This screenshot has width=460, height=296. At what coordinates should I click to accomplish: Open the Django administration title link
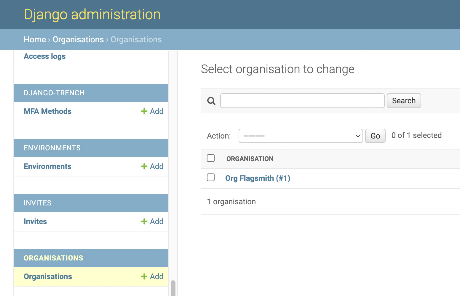[92, 15]
